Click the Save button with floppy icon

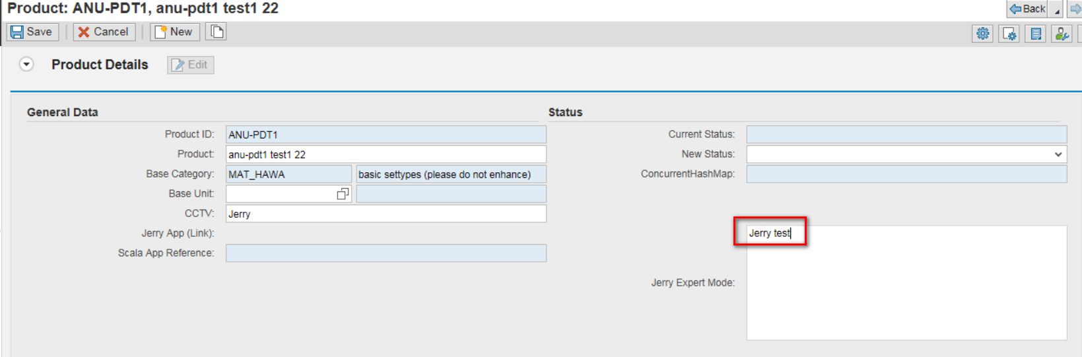pyautogui.click(x=32, y=32)
